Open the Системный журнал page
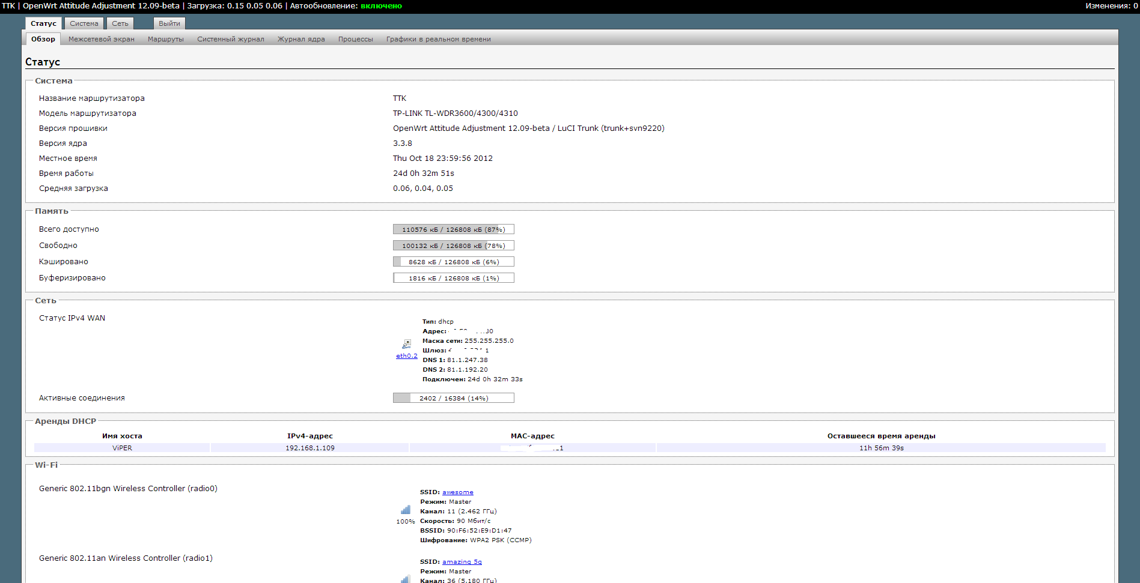Viewport: 1140px width, 583px height. [x=231, y=39]
